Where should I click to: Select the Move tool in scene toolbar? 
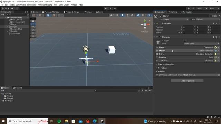(33, 24)
